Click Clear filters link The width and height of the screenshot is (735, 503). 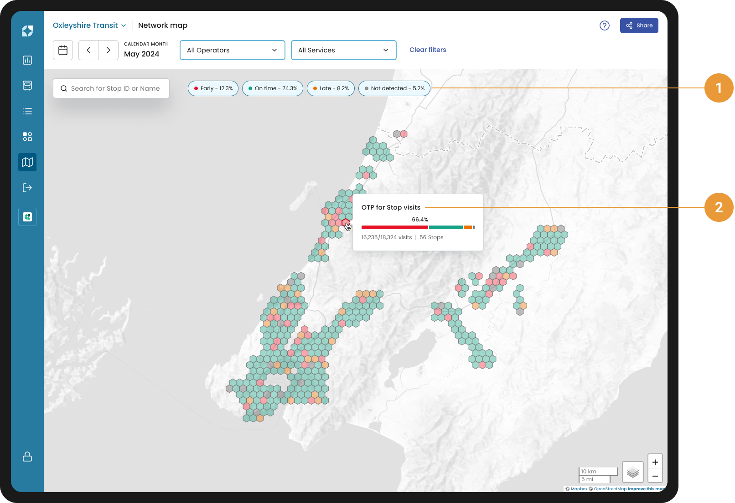(x=428, y=50)
